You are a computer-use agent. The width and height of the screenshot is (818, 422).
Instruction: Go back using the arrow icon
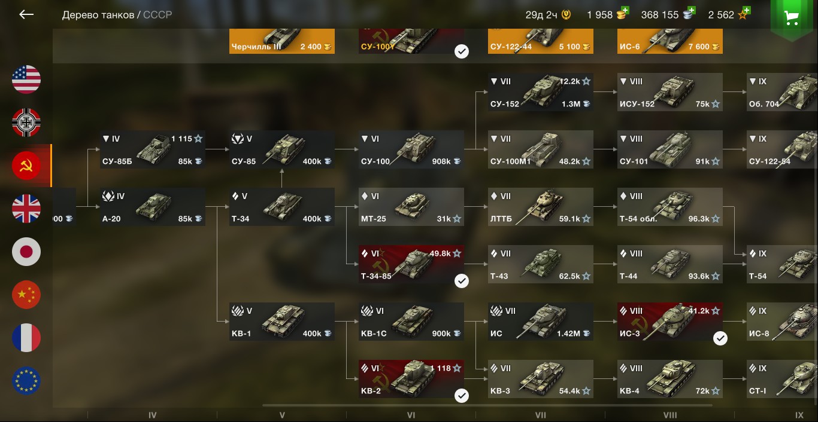tap(26, 14)
